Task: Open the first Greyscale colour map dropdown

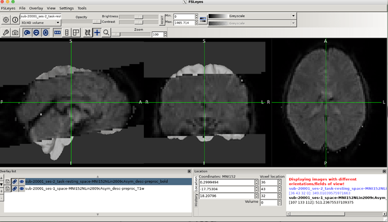Action: coord(252,16)
